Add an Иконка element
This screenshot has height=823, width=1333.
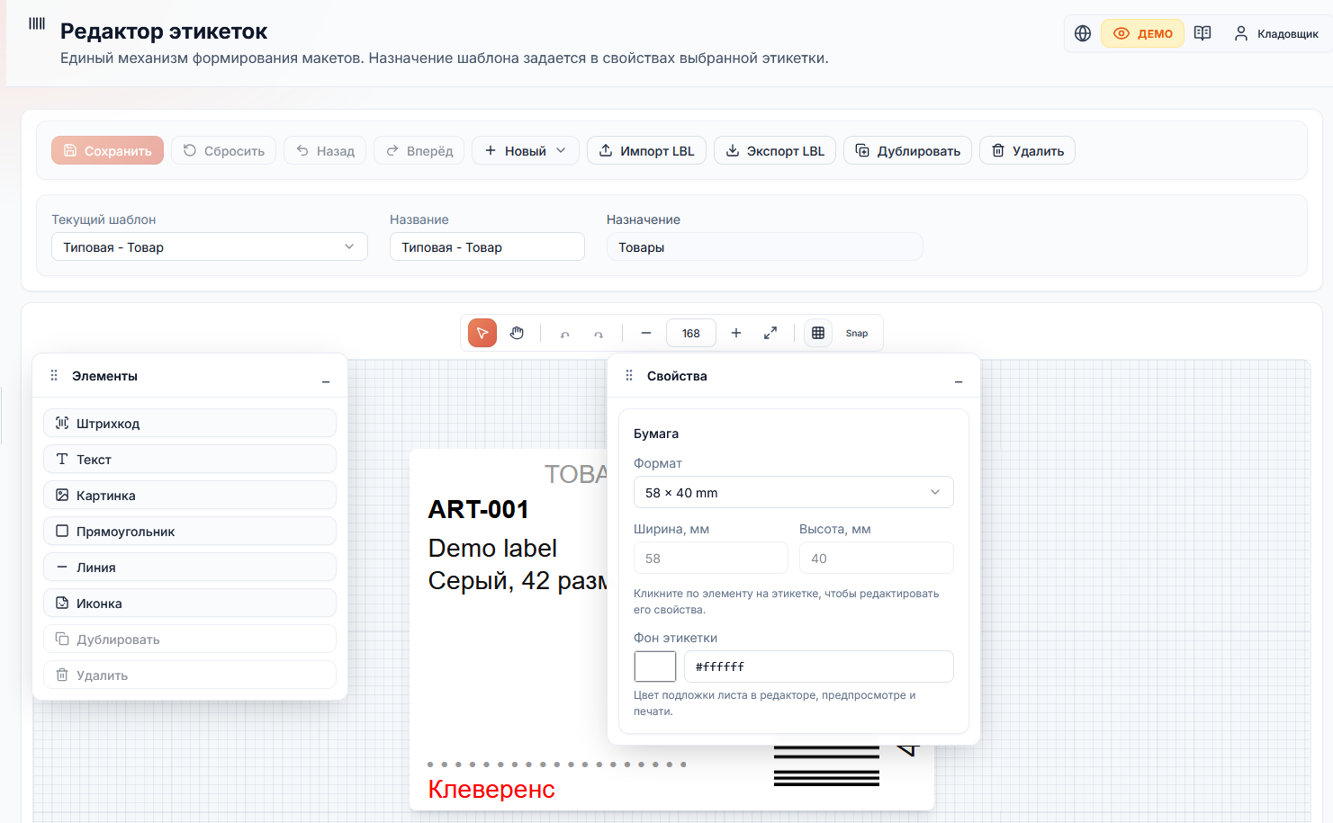coord(190,603)
